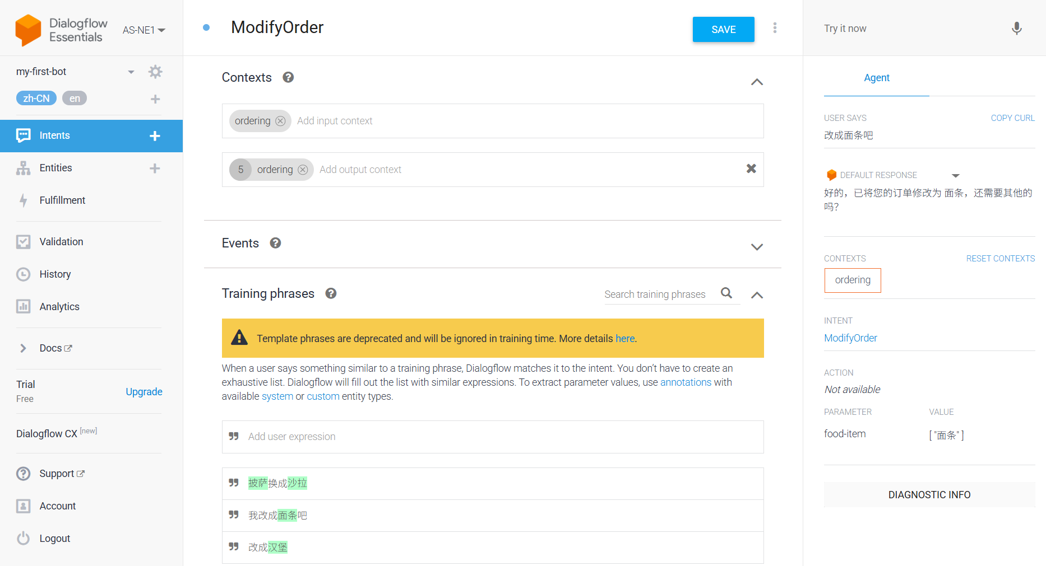Click the Add output context field
The image size is (1046, 566).
point(360,170)
